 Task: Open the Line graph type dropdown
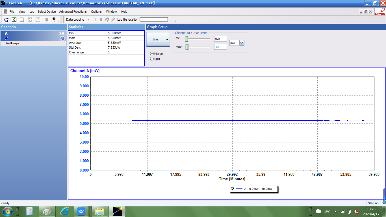click(x=158, y=39)
